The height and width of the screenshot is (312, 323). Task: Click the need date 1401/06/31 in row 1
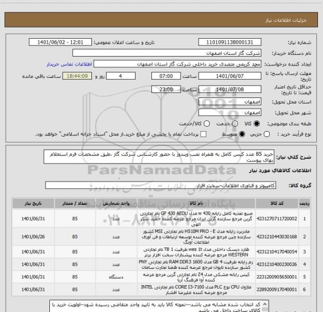pyautogui.click(x=33, y=218)
